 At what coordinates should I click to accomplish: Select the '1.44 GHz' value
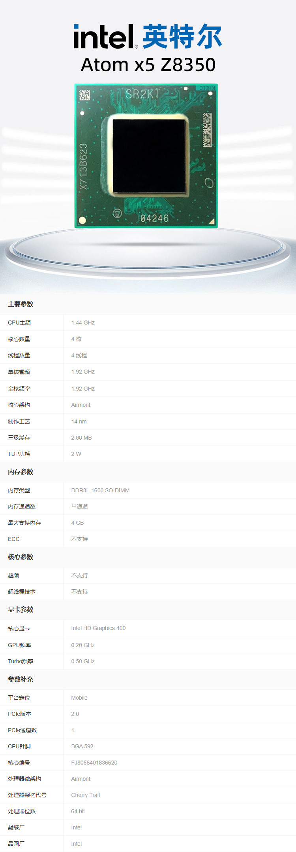[83, 323]
